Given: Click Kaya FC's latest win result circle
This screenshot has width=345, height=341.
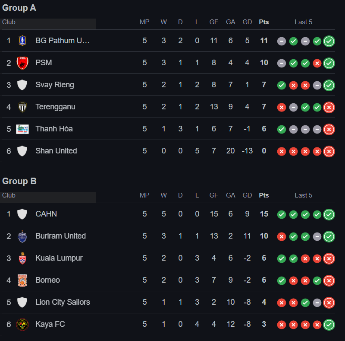Looking at the screenshot, I should [329, 325].
